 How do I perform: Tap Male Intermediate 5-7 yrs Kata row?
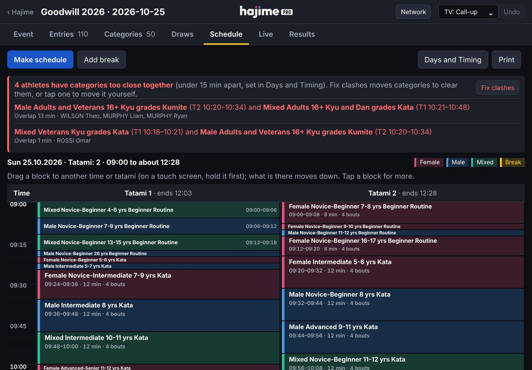pyautogui.click(x=159, y=266)
